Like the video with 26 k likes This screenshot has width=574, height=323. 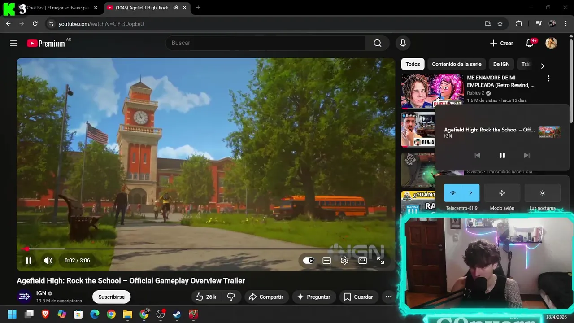coord(206,297)
